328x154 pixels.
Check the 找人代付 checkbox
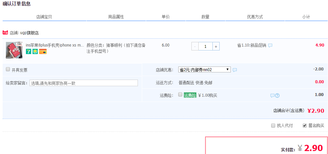(273, 125)
